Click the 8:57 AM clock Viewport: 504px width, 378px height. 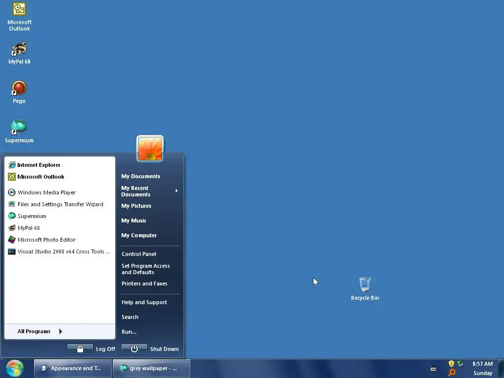point(482,364)
